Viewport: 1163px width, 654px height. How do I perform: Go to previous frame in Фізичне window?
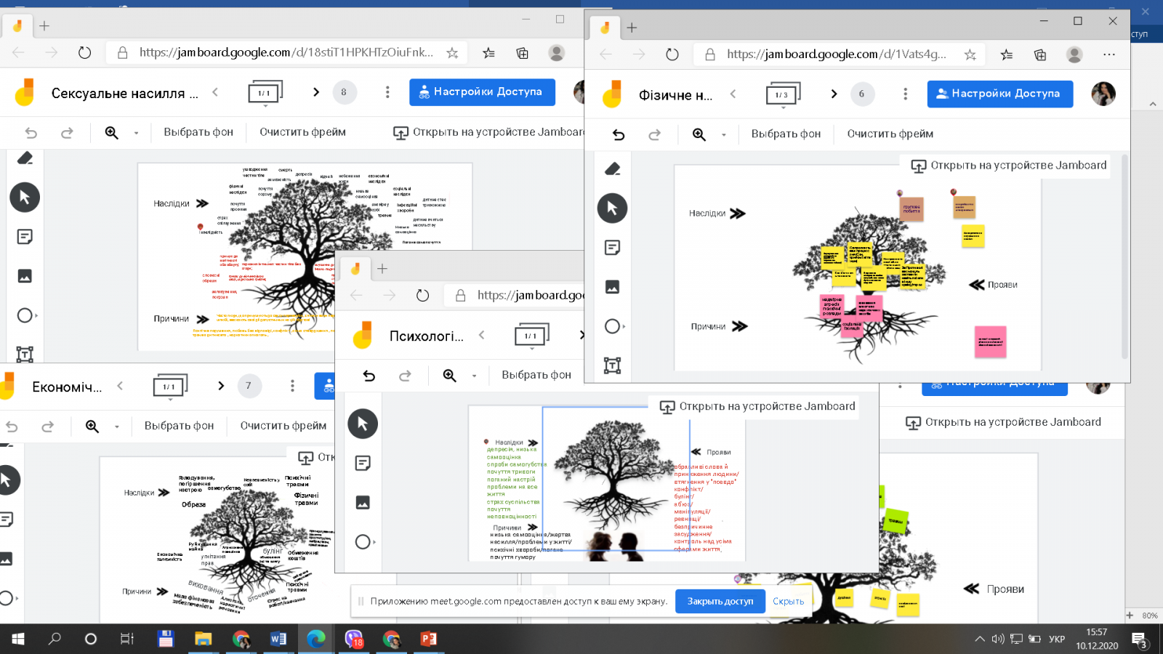pyautogui.click(x=733, y=94)
